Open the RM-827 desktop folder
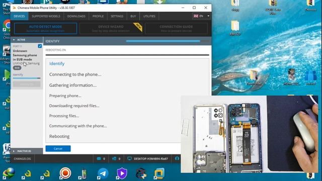Viewport: 322px width, 181px height. tap(235, 28)
